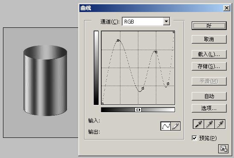
Task: Click the RGB channel combo box
Action: pos(146,21)
